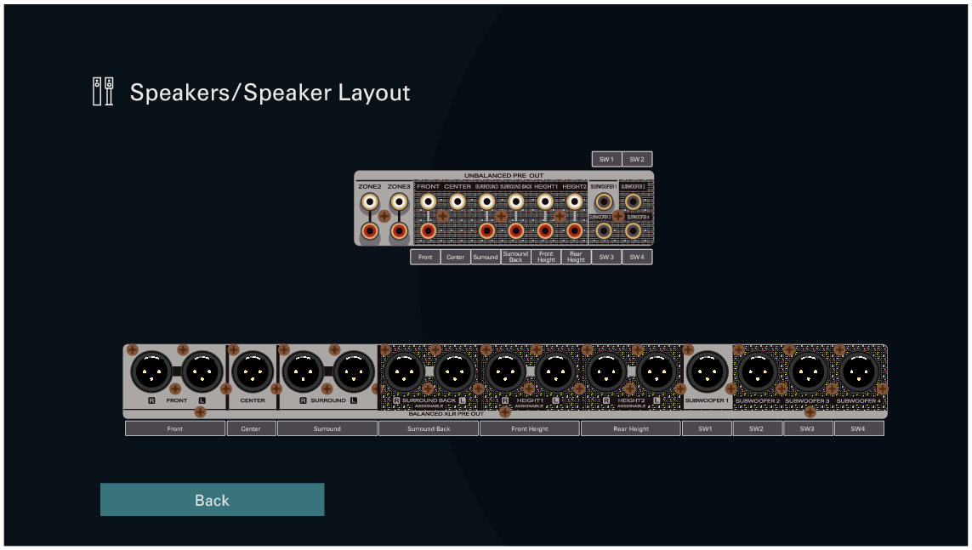The image size is (972, 550).
Task: Click the SUBWOOFER 1 RCA jack
Action: (604, 201)
